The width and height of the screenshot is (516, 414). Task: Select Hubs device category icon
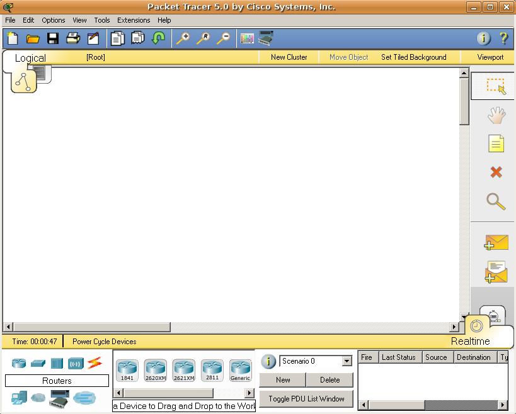click(57, 364)
